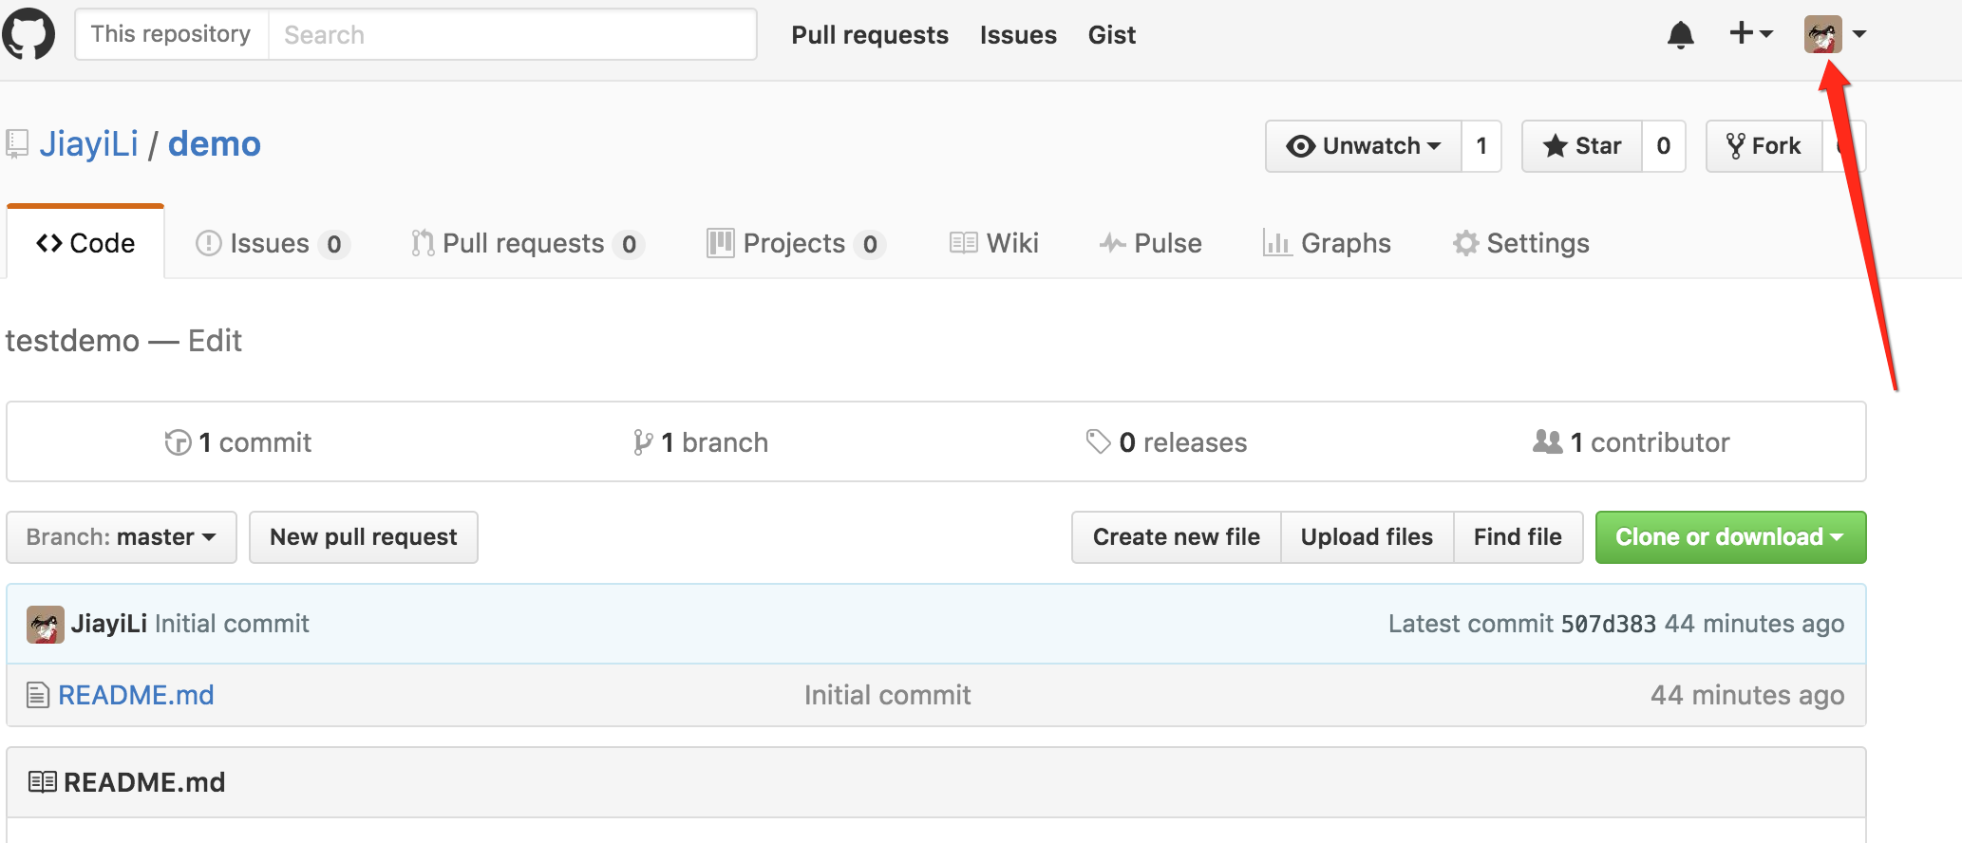Click Issues in top navigation
1962x843 pixels.
tap(1018, 35)
